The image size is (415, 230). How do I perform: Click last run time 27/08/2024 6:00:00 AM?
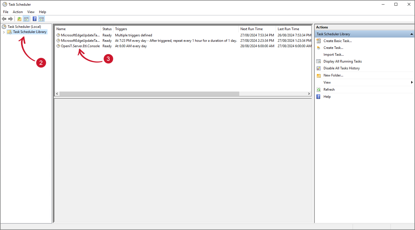tap(294, 46)
